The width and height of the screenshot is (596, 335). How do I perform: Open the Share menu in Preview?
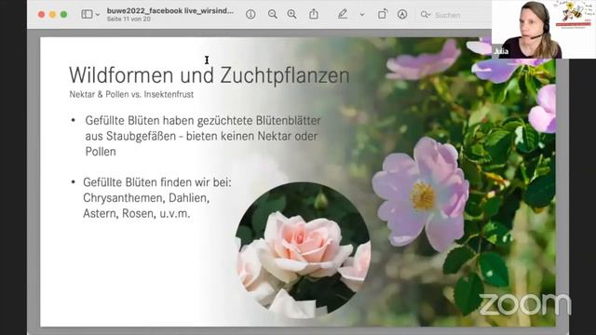tap(314, 14)
